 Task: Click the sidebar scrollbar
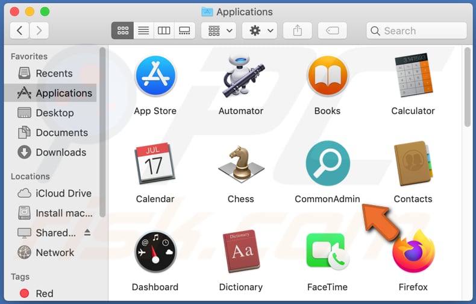[102, 132]
